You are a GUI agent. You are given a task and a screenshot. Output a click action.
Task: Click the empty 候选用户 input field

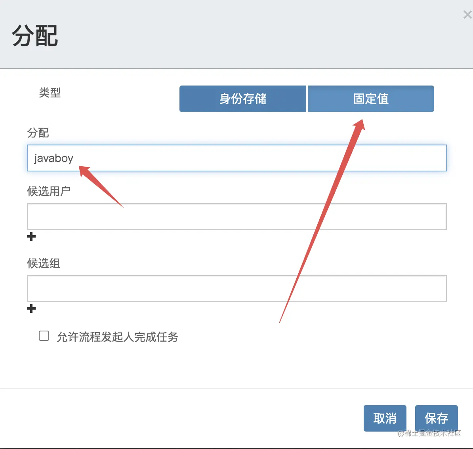[x=236, y=217]
